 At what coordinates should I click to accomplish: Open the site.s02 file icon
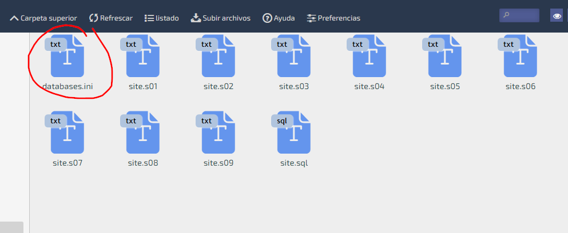216,56
